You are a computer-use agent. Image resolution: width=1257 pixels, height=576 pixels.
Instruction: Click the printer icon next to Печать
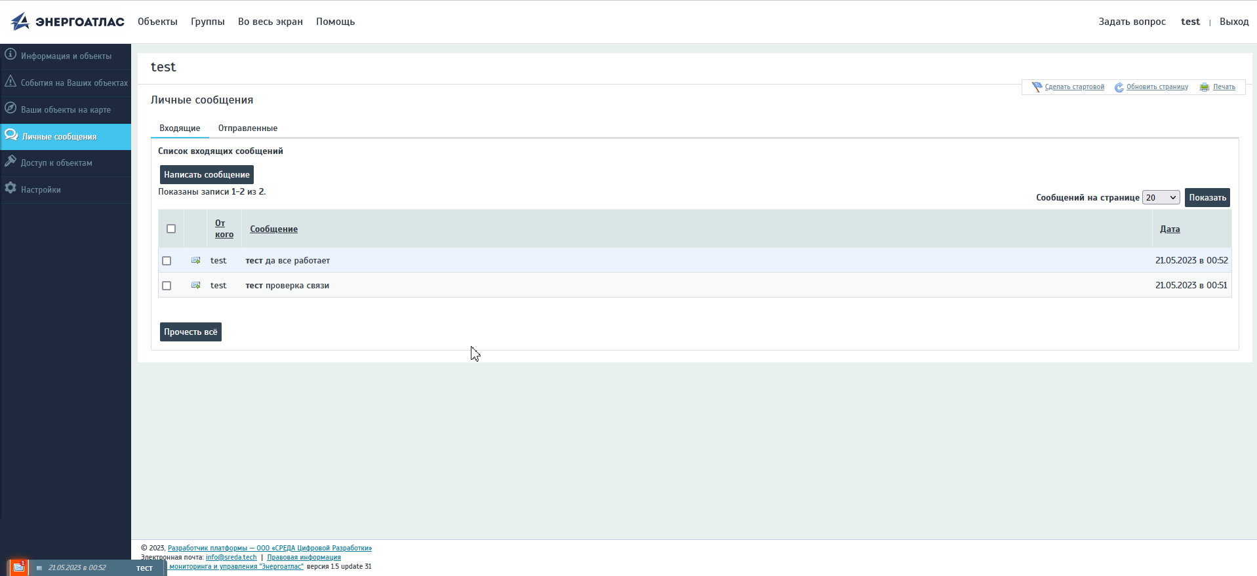(x=1205, y=87)
